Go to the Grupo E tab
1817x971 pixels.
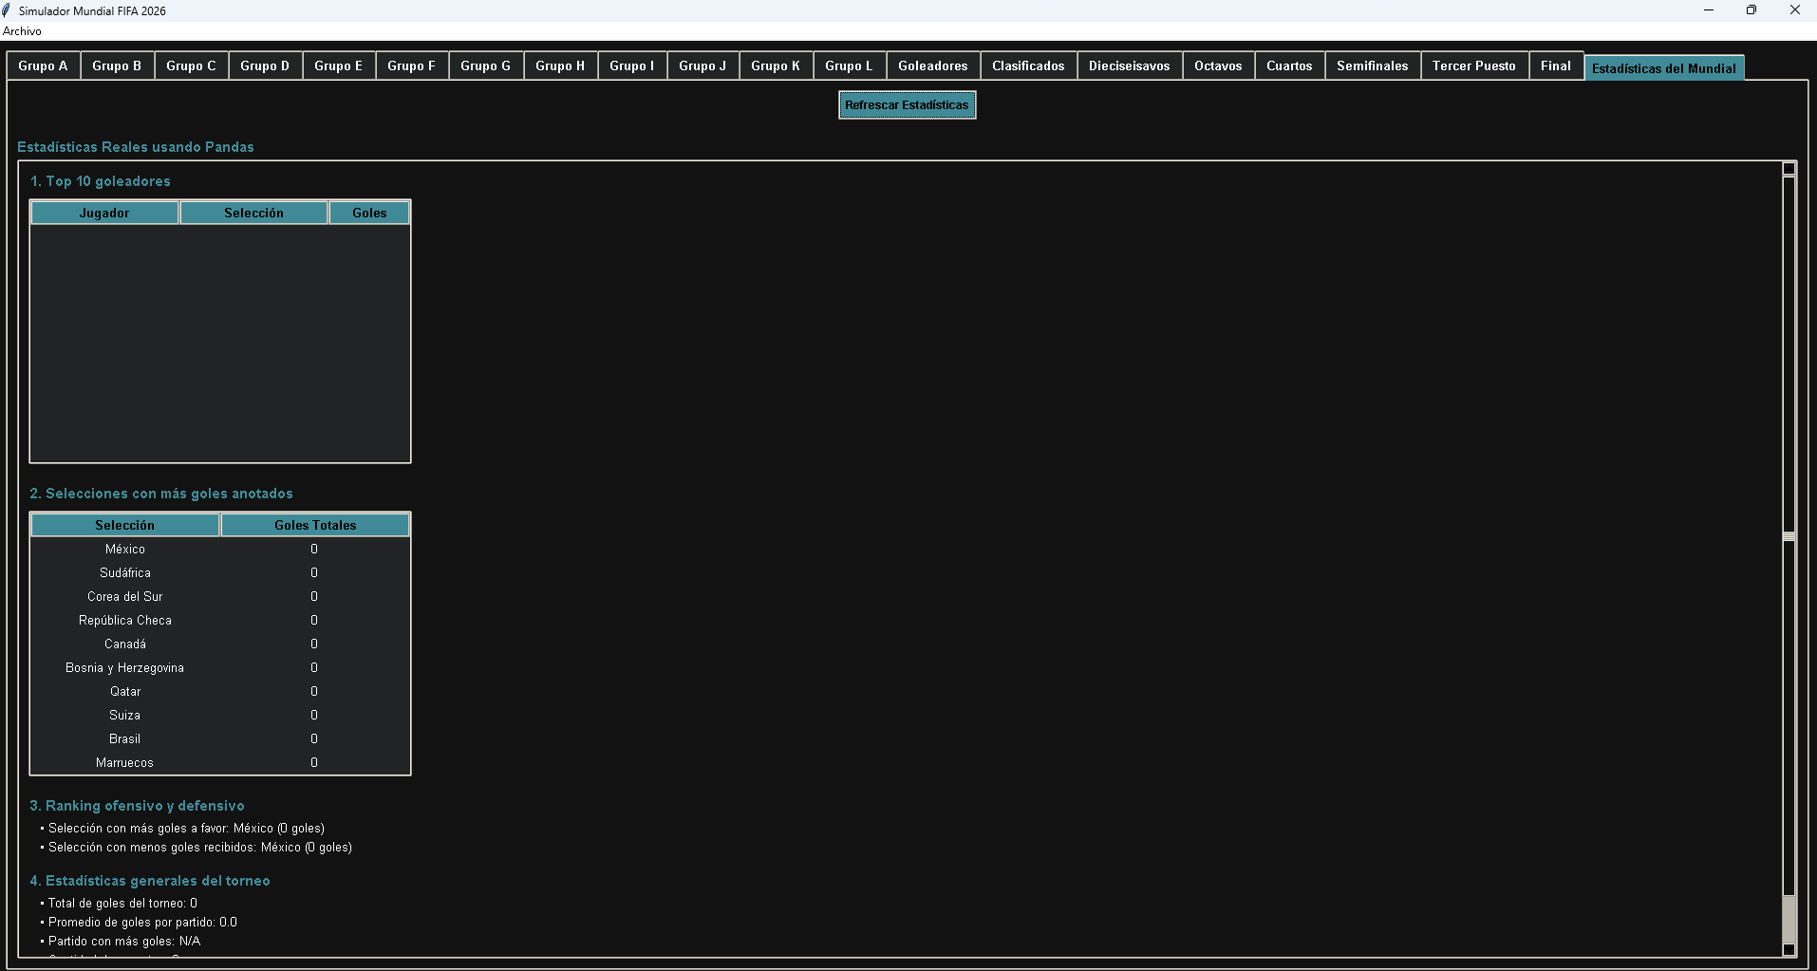click(339, 65)
